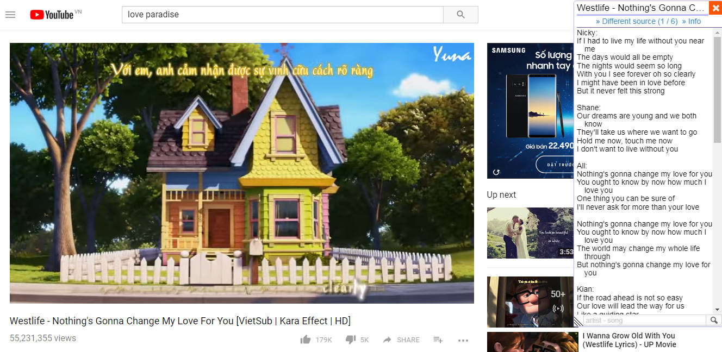The image size is (722, 352).
Task: Click lyric 'I'll never ask for more than your love'
Action: click(x=638, y=207)
